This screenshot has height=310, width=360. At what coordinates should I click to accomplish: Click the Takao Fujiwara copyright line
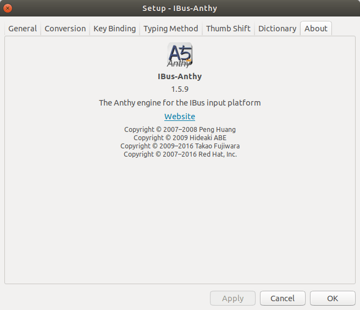pos(180,146)
